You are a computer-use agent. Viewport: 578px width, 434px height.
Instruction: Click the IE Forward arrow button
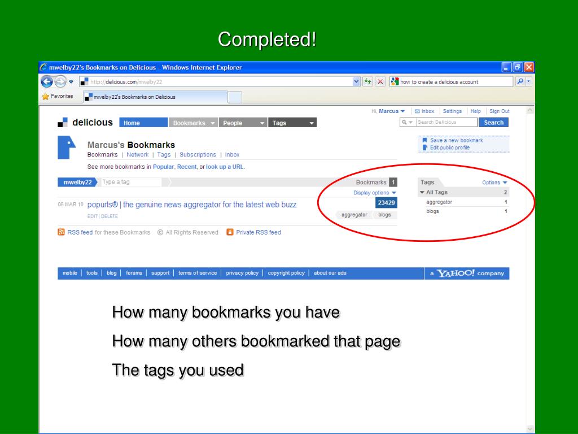coord(60,81)
